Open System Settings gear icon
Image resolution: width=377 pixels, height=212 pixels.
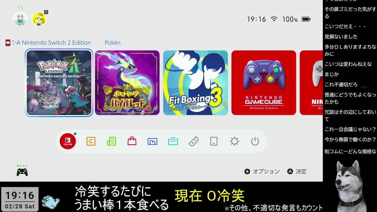234,142
